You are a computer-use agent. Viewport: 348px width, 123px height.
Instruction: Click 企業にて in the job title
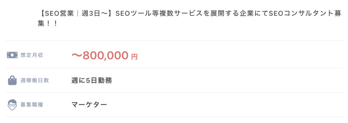pyautogui.click(x=253, y=14)
